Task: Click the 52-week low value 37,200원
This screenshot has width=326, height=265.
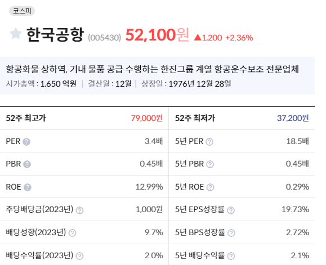Action: click(x=293, y=118)
